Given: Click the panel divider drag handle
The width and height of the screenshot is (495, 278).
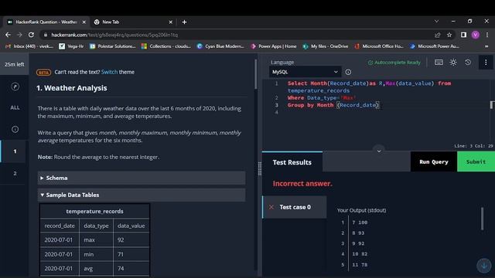Looking at the screenshot, I should pyautogui.click(x=260, y=168).
